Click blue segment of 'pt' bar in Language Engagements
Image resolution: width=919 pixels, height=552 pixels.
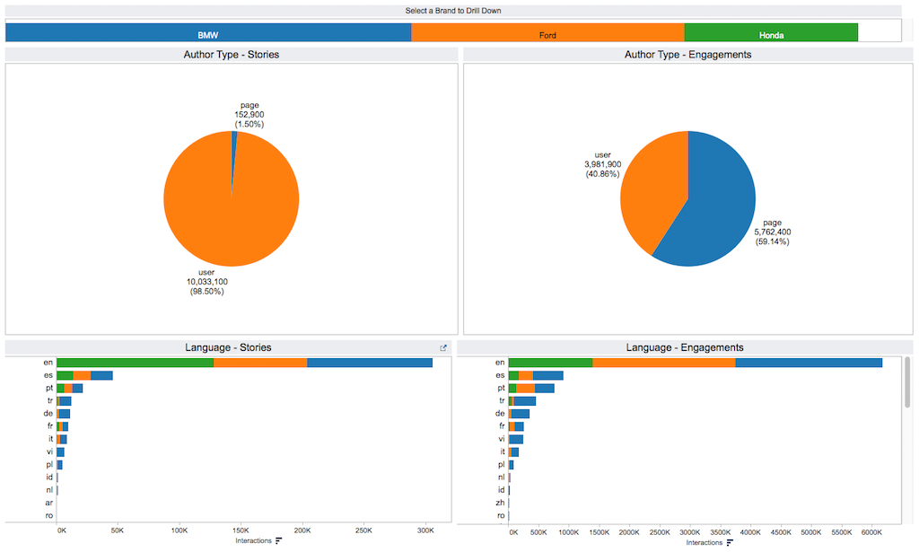[x=545, y=389]
